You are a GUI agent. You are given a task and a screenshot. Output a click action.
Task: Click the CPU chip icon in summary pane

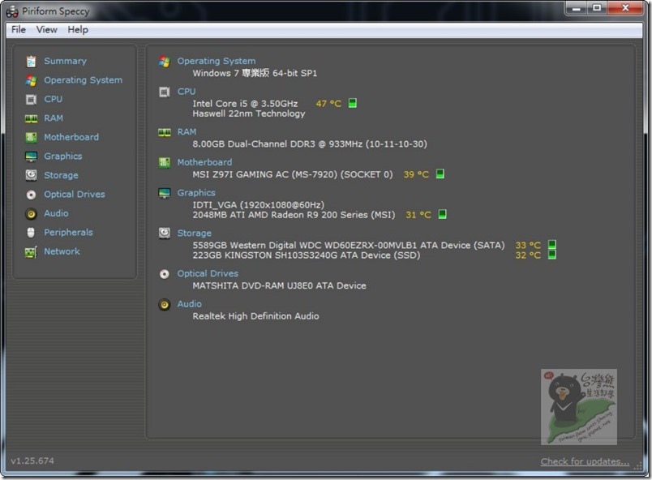click(165, 92)
